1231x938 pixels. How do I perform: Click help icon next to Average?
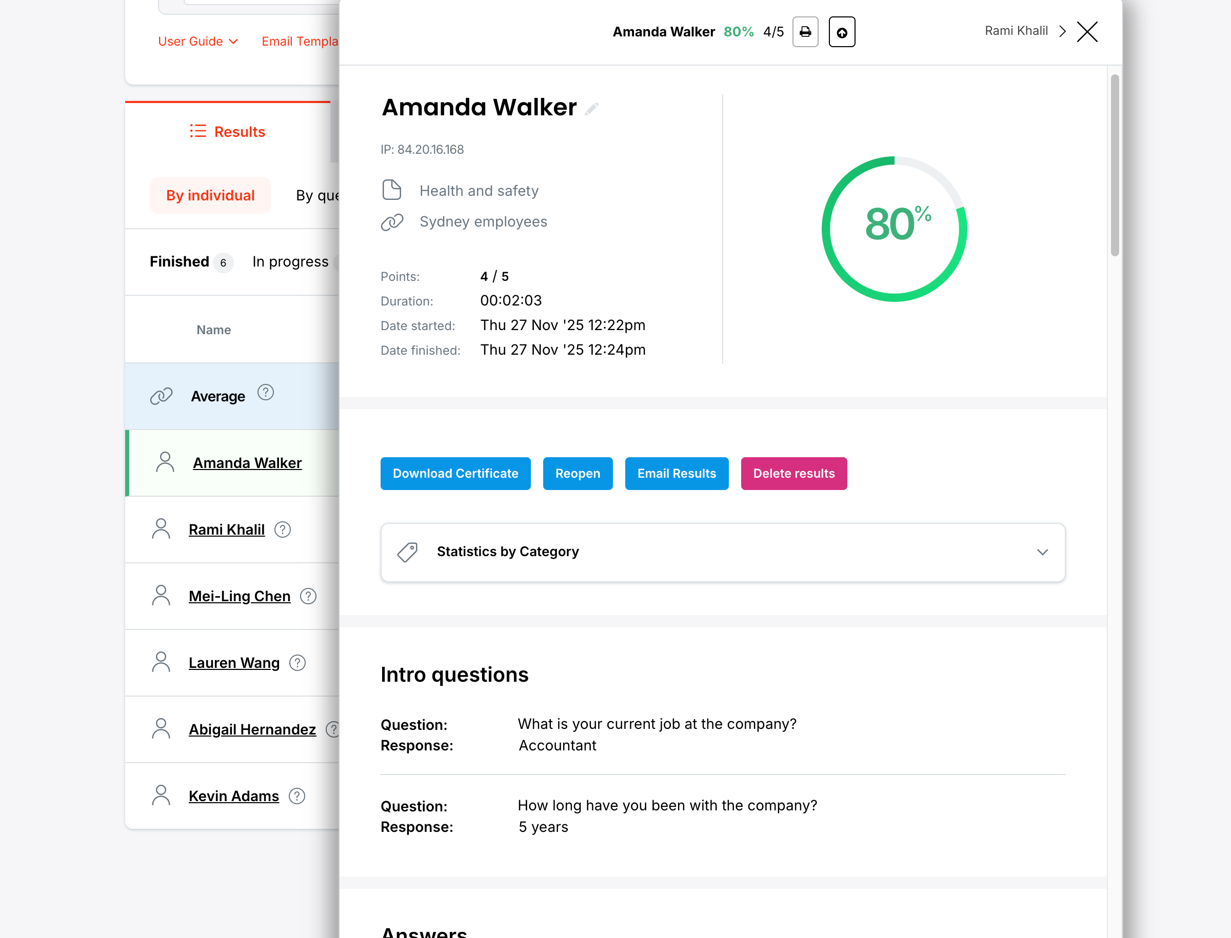pos(265,393)
